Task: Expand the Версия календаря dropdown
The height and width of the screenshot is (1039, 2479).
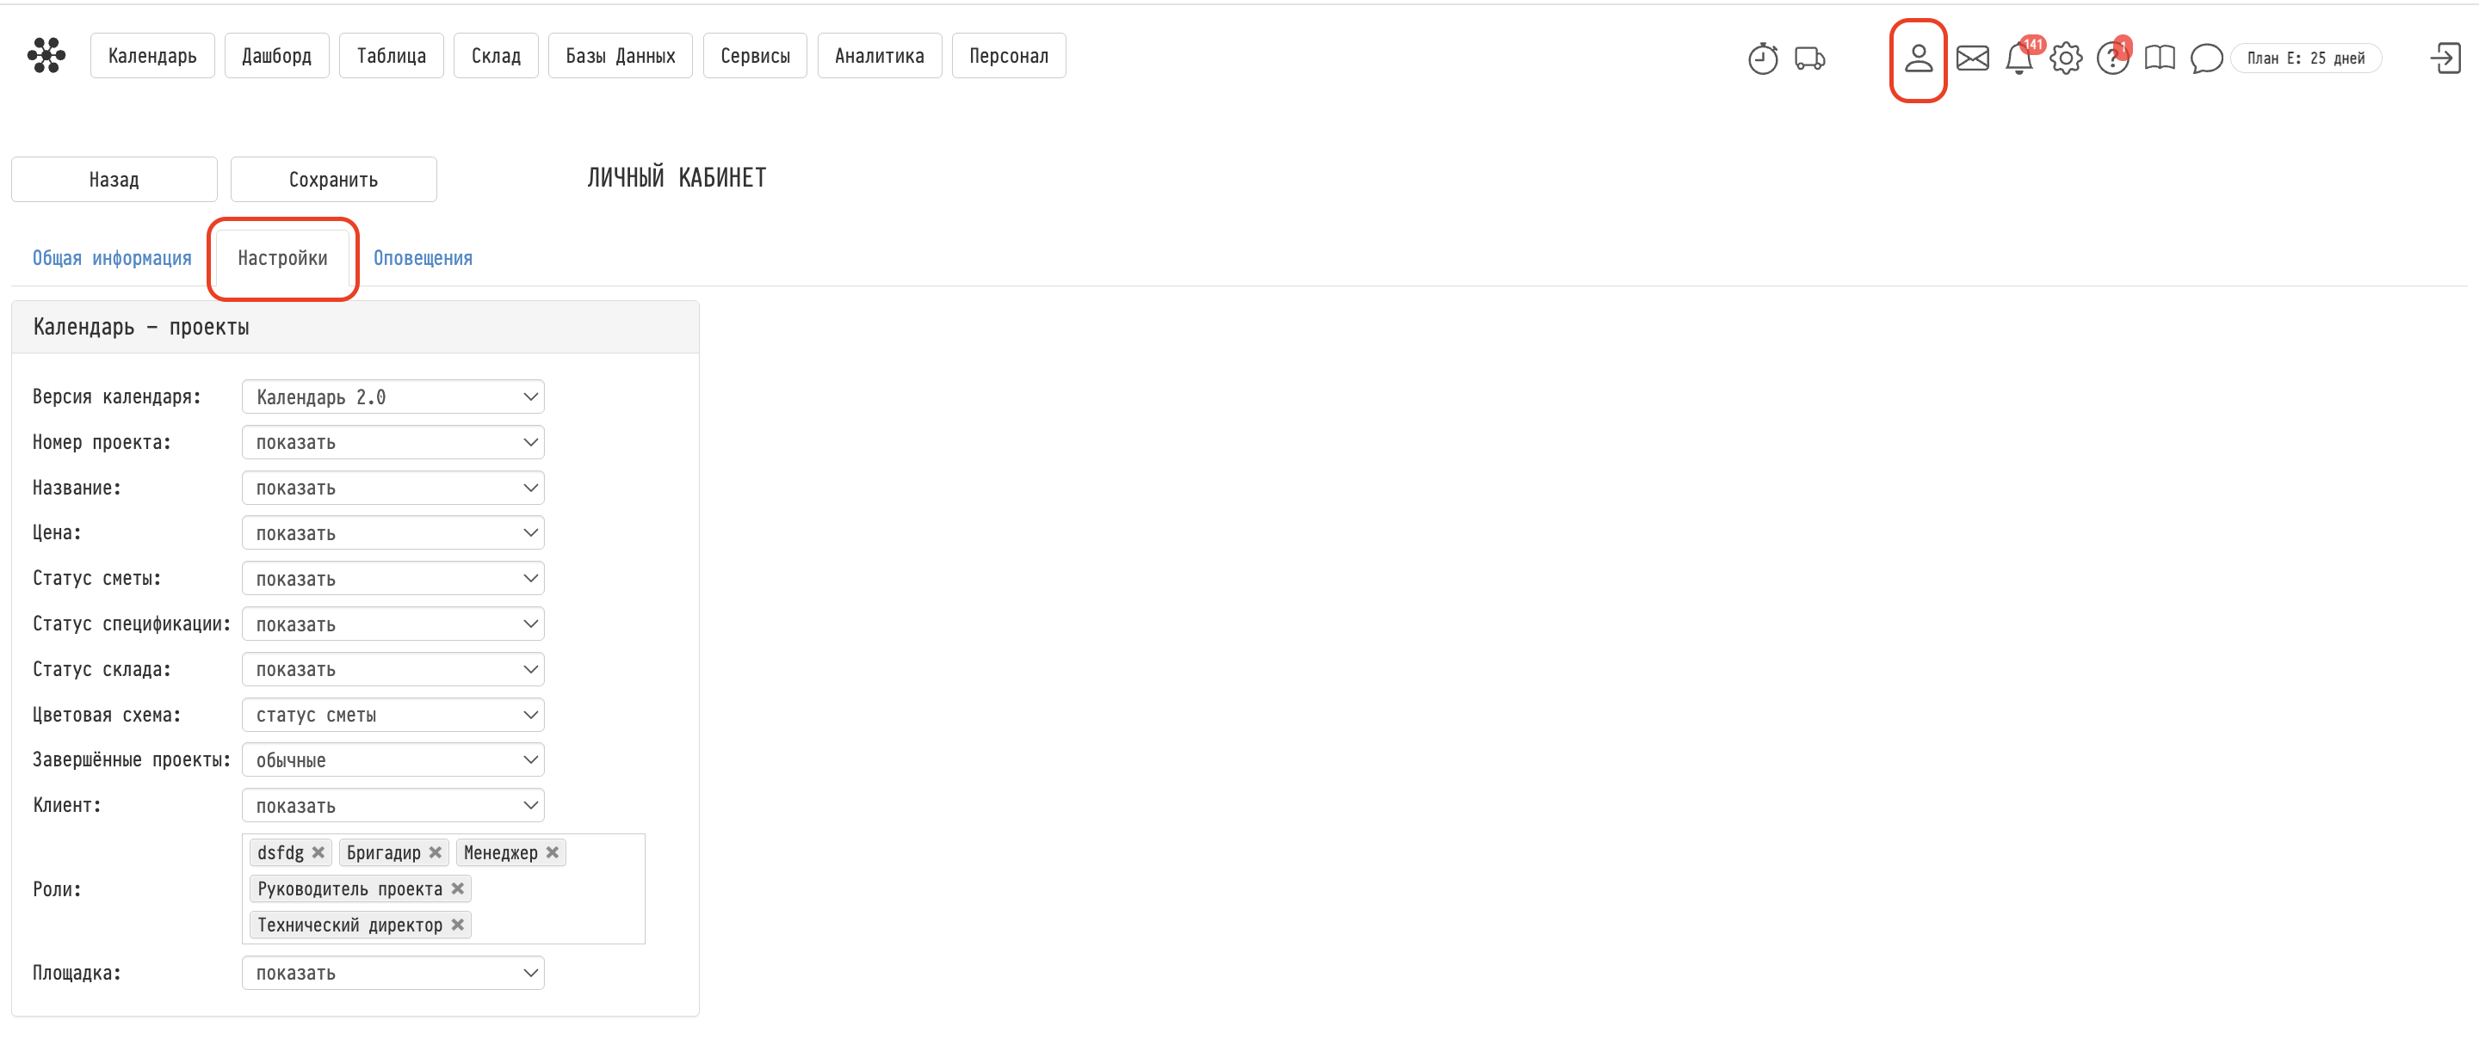Action: point(393,397)
